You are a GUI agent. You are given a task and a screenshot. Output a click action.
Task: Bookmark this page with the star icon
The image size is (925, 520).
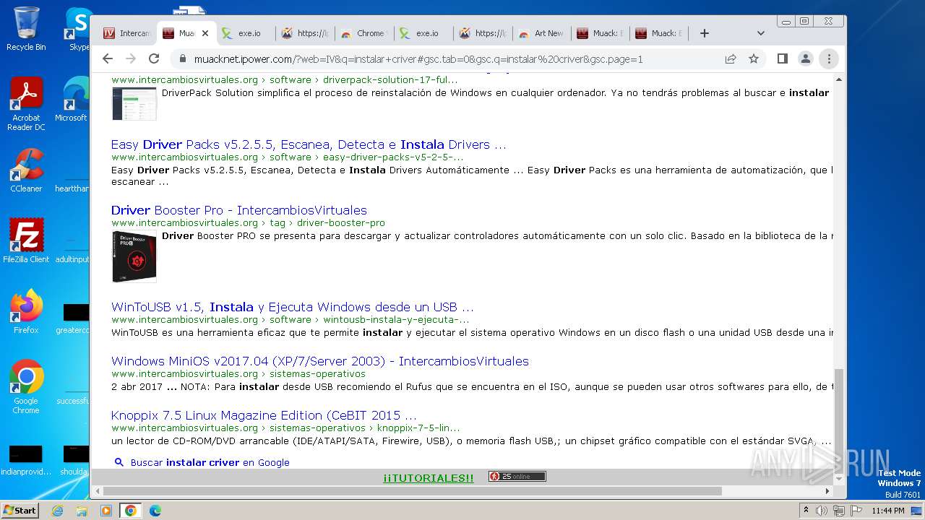pos(754,58)
